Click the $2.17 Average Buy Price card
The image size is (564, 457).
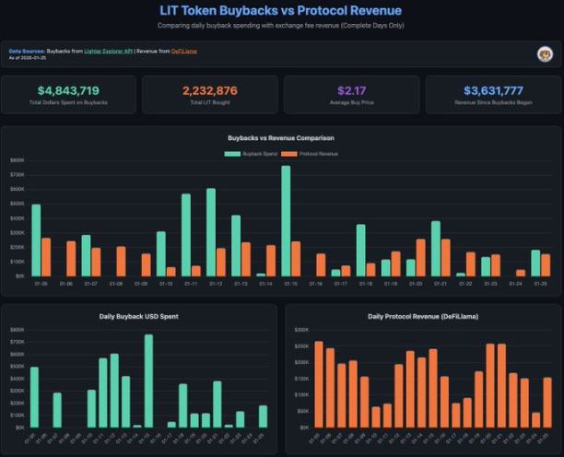pyautogui.click(x=350, y=94)
